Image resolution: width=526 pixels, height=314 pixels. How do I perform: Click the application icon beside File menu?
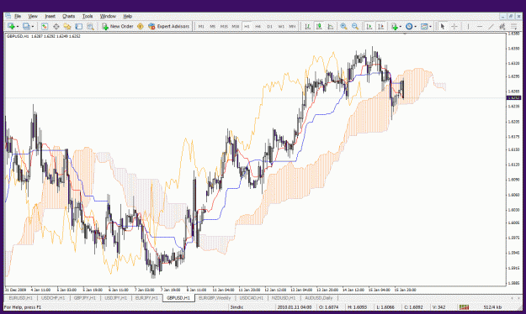point(8,16)
